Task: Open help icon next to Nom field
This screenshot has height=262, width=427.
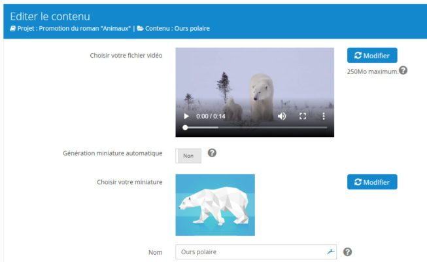Action: pos(347,252)
